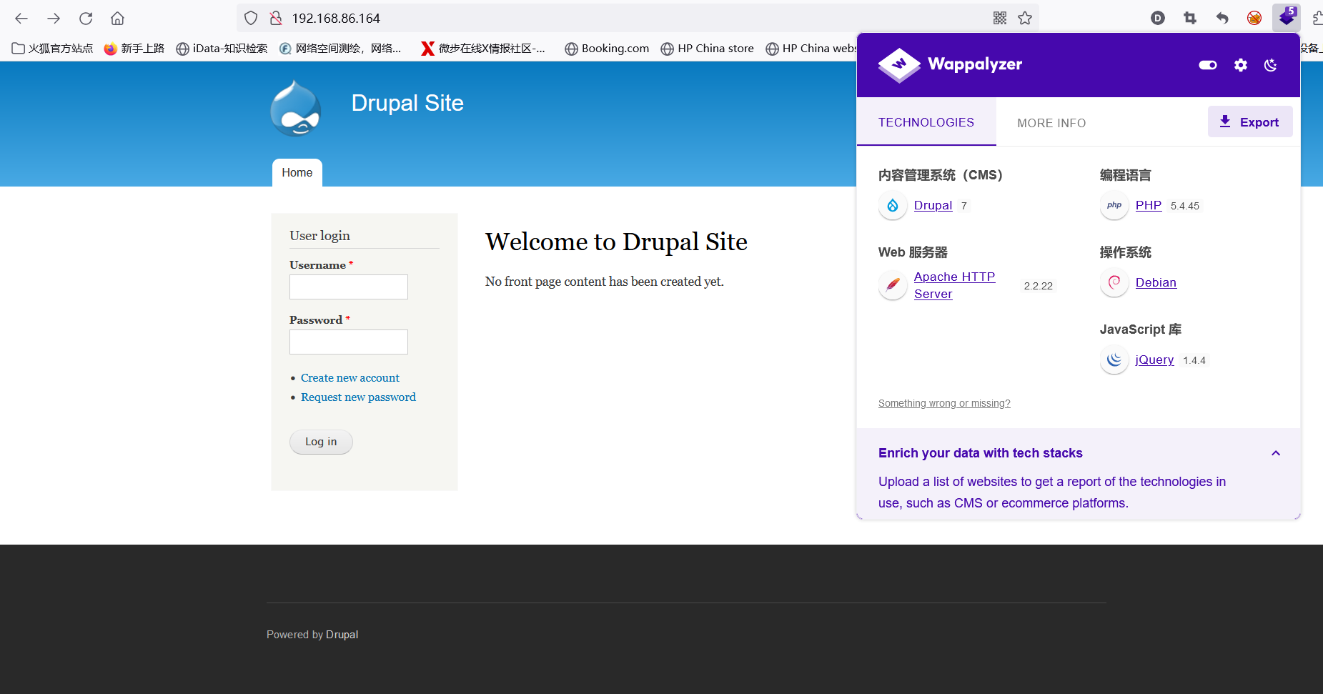Click the Drupal CMS icon in Wappalyzer
Viewport: 1323px width, 694px height.
point(893,206)
